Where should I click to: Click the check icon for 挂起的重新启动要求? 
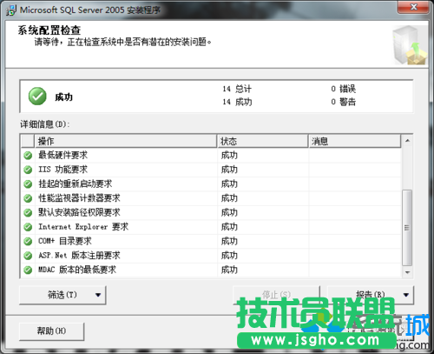[x=28, y=184]
